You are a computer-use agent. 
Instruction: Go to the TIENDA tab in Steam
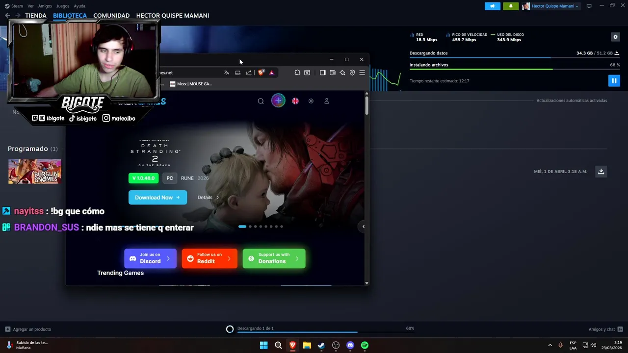[36, 16]
